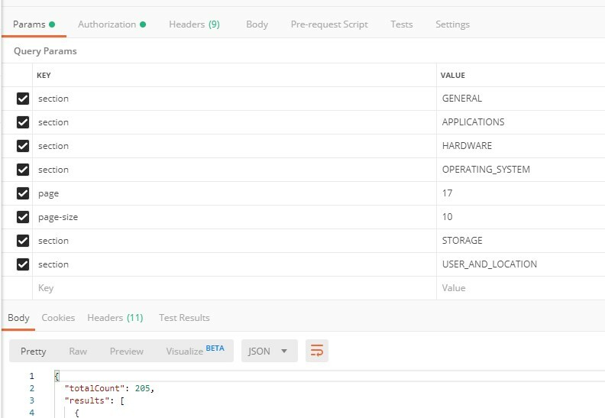Image resolution: width=605 pixels, height=418 pixels.
Task: Switch to the Authorization tab
Action: [x=112, y=24]
